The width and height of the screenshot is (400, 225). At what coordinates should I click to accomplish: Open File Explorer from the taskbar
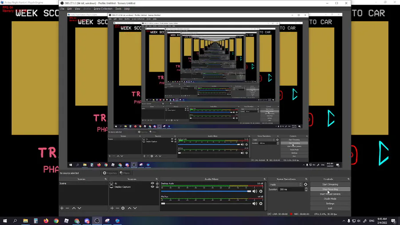pos(25,221)
